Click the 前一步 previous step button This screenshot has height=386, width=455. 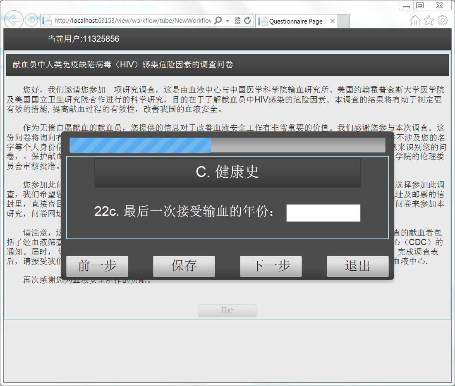pyautogui.click(x=97, y=266)
